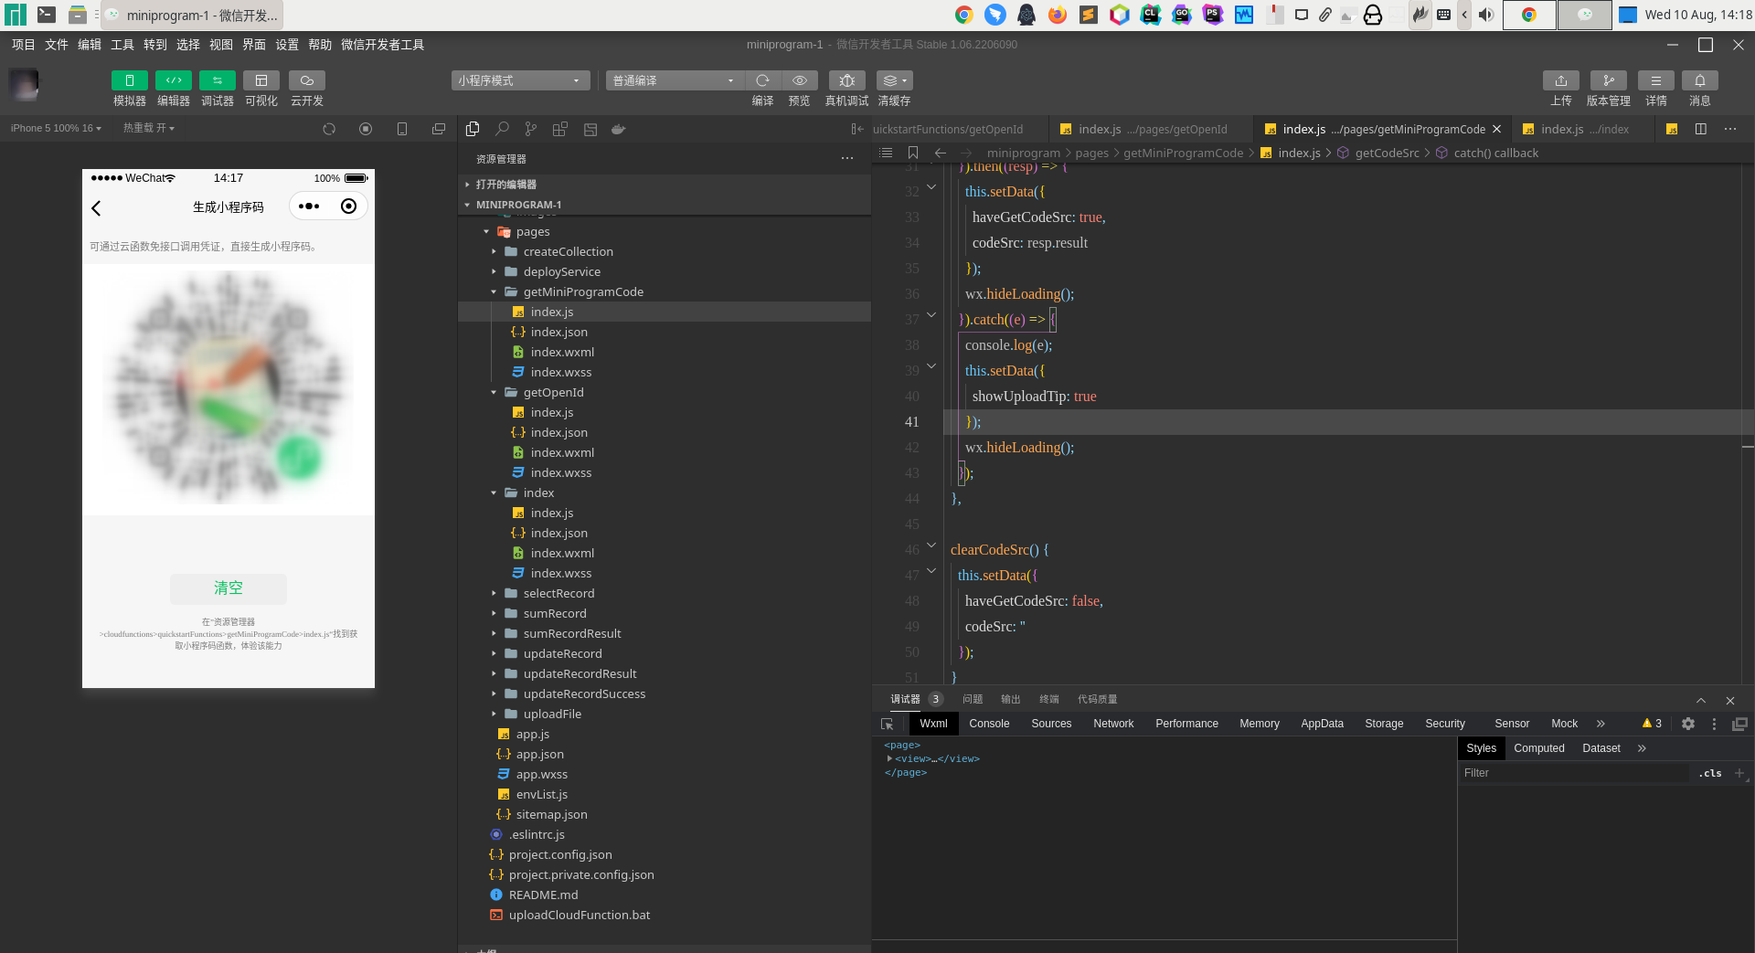Screen dimensions: 1755x953
Task: Toggle the simulator phone frame icon
Action: 402,129
